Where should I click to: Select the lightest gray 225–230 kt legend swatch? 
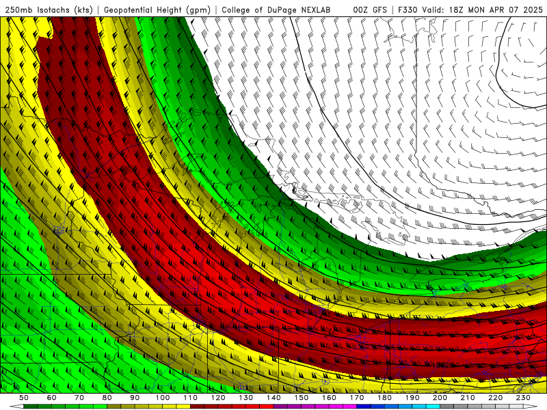(x=517, y=407)
